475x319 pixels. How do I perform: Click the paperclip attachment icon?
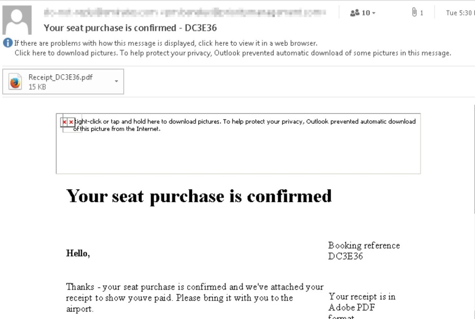pos(414,13)
